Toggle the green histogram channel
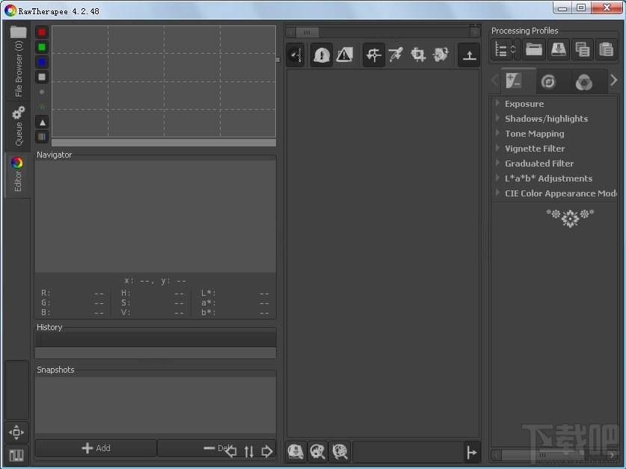Screen dimensions: 626x469 click(x=42, y=47)
